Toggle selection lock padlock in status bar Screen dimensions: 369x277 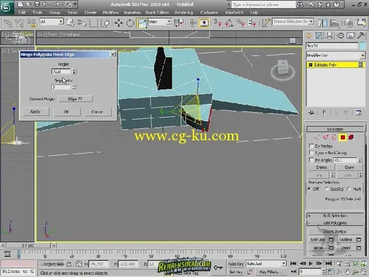click(x=69, y=264)
